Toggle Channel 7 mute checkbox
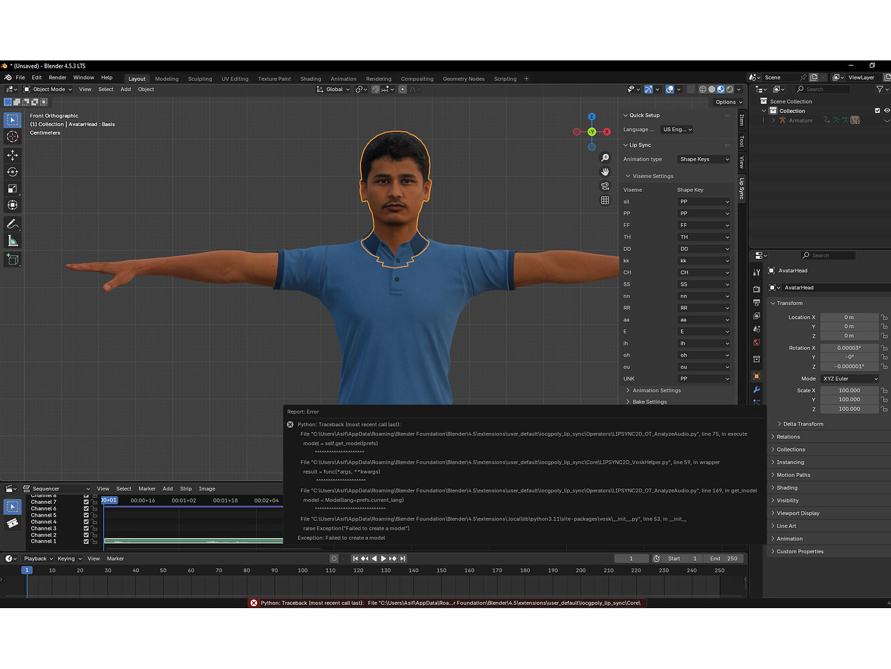The height and width of the screenshot is (669, 891). point(86,502)
